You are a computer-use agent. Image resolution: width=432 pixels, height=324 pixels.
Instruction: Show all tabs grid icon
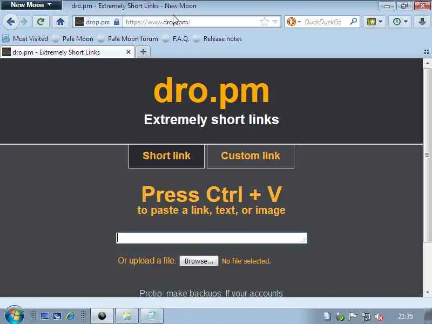(427, 52)
